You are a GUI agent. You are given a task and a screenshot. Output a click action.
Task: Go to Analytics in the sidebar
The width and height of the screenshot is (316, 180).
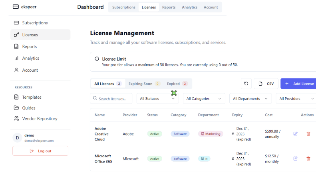30,58
